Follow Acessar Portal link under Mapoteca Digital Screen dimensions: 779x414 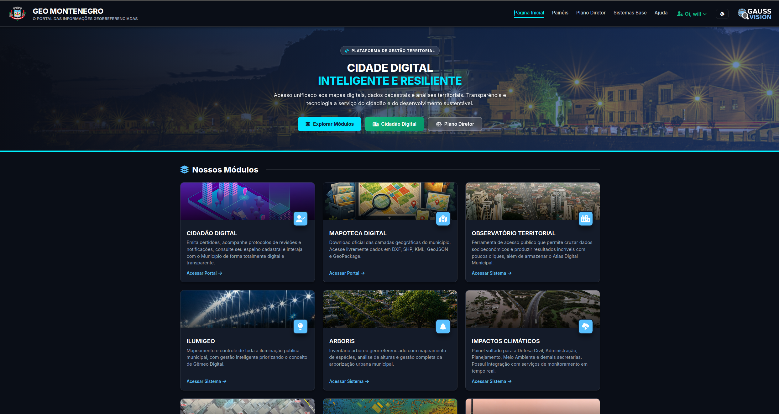(347, 273)
